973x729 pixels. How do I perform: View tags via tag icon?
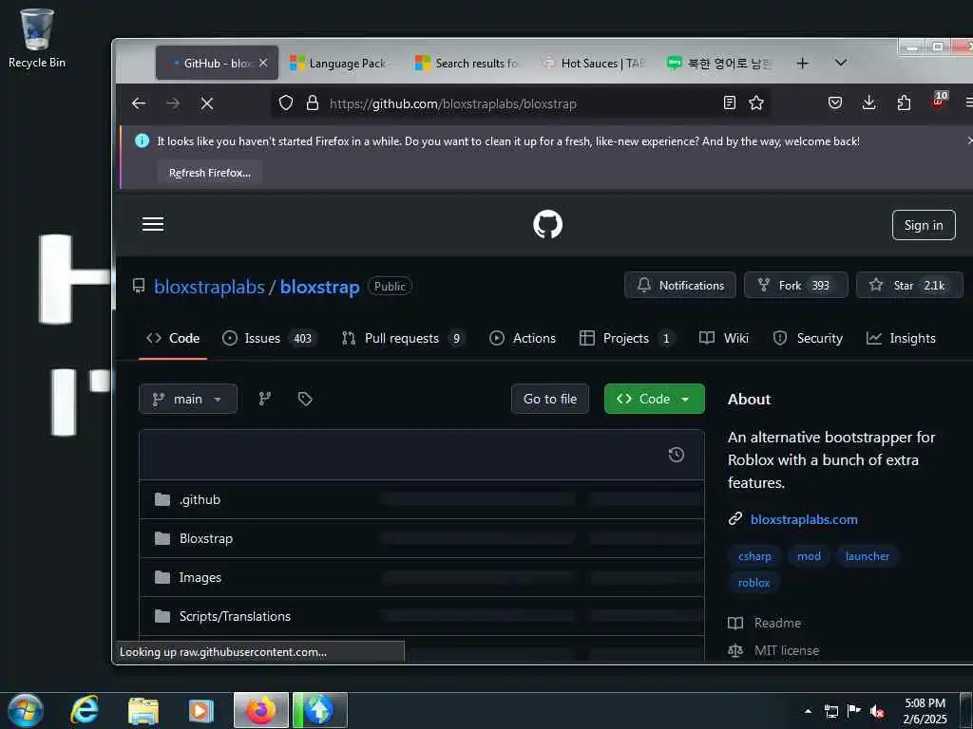(305, 399)
